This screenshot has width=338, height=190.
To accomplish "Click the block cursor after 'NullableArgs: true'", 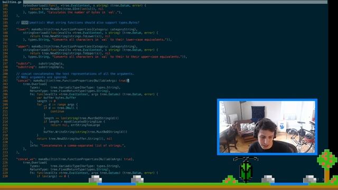I will (128, 81).
